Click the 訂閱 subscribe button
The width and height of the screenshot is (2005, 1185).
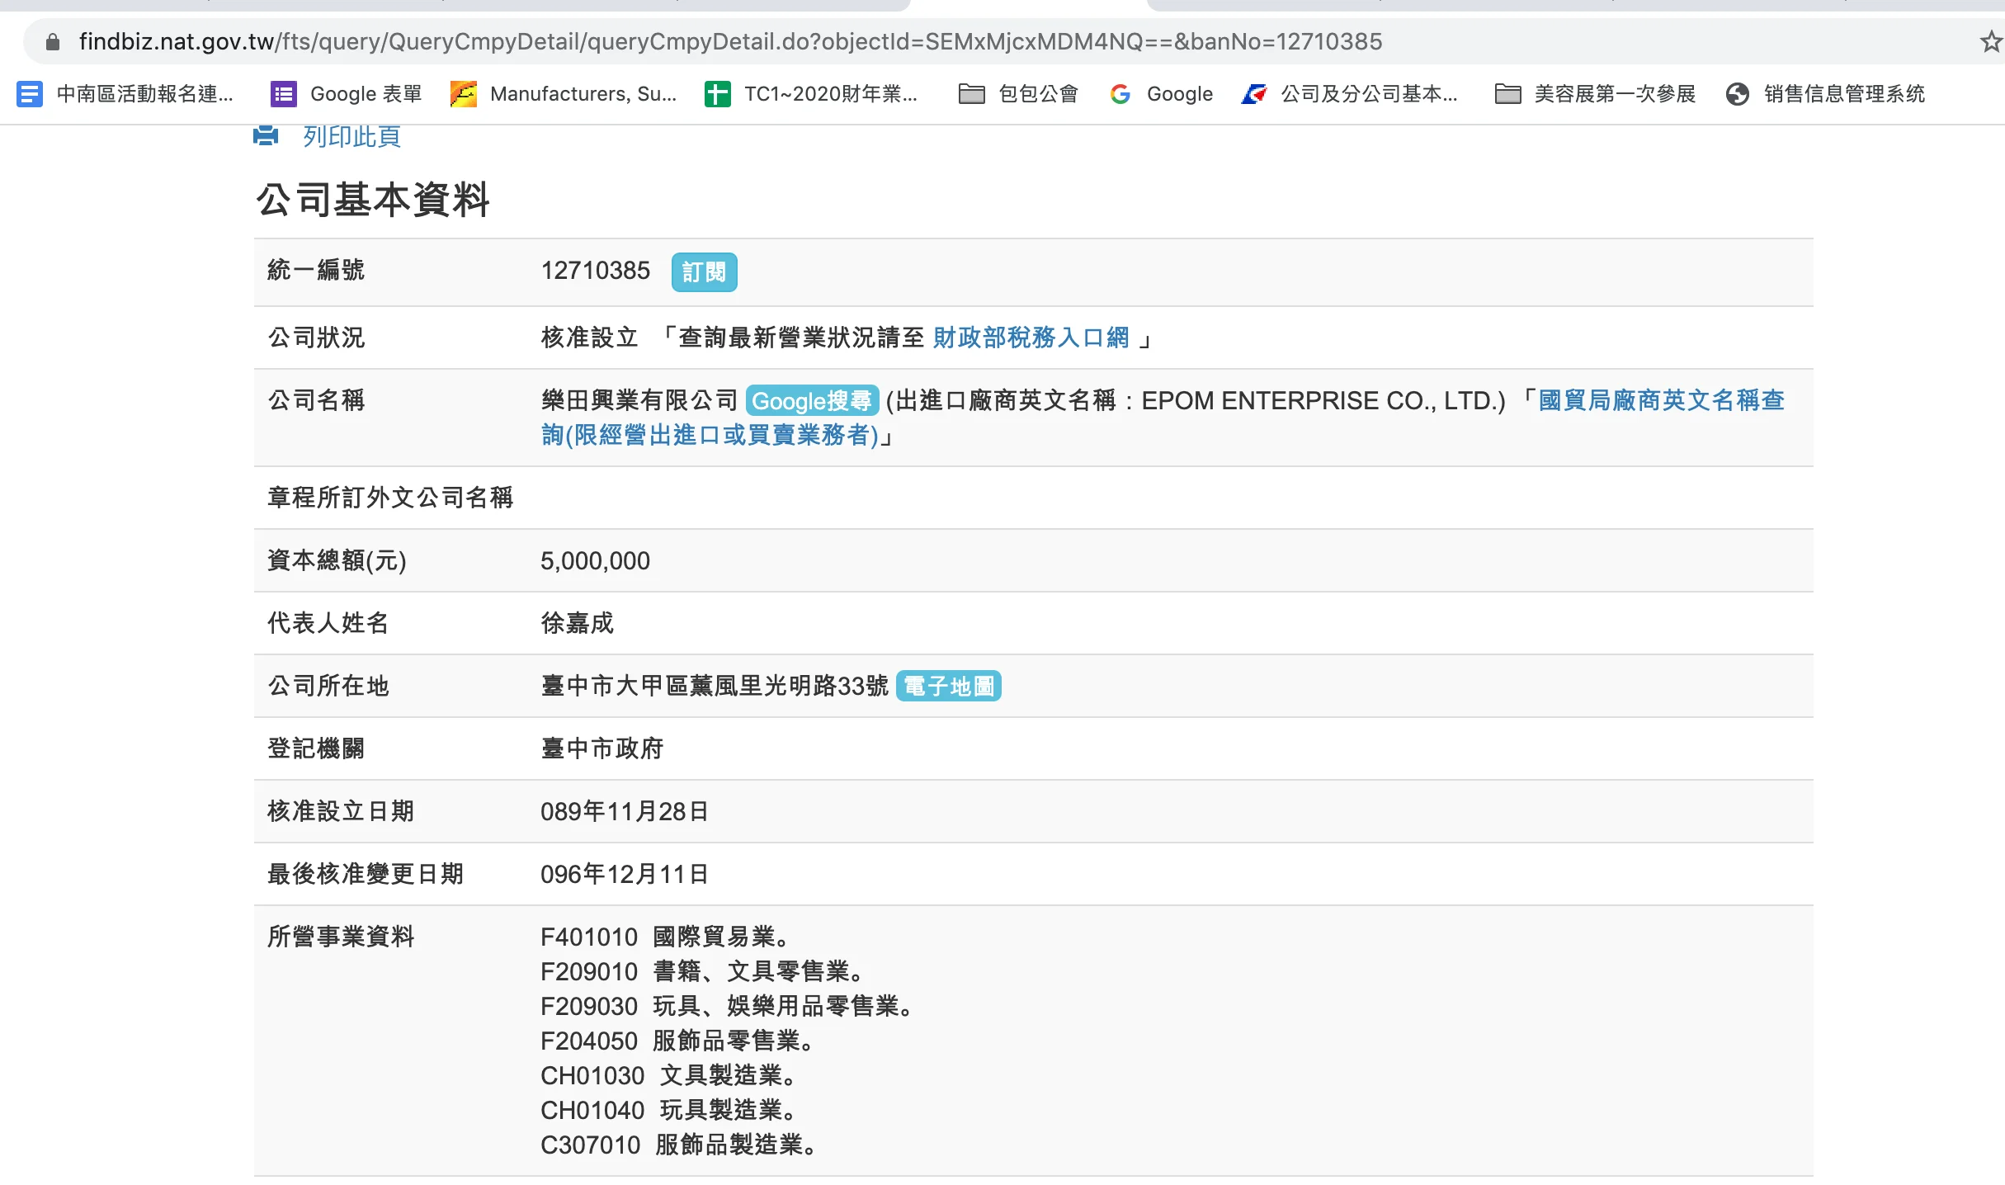point(704,272)
